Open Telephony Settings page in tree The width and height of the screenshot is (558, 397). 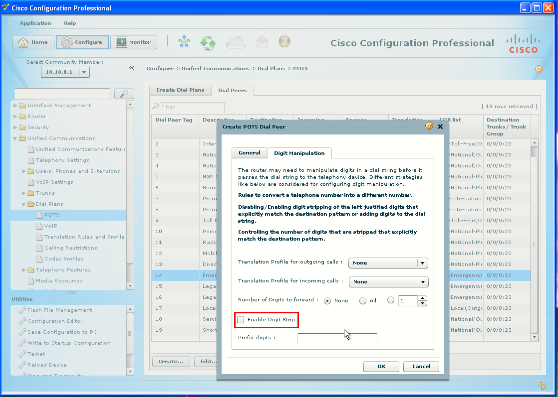[62, 160]
